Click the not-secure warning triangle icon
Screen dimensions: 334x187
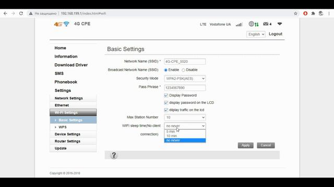coord(31,14)
